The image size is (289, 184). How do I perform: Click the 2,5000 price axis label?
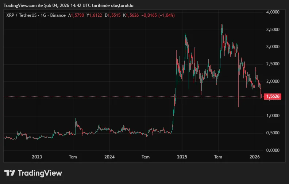coord(273,64)
